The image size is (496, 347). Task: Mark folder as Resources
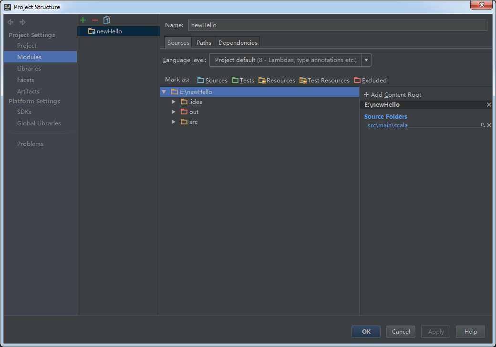coord(277,80)
